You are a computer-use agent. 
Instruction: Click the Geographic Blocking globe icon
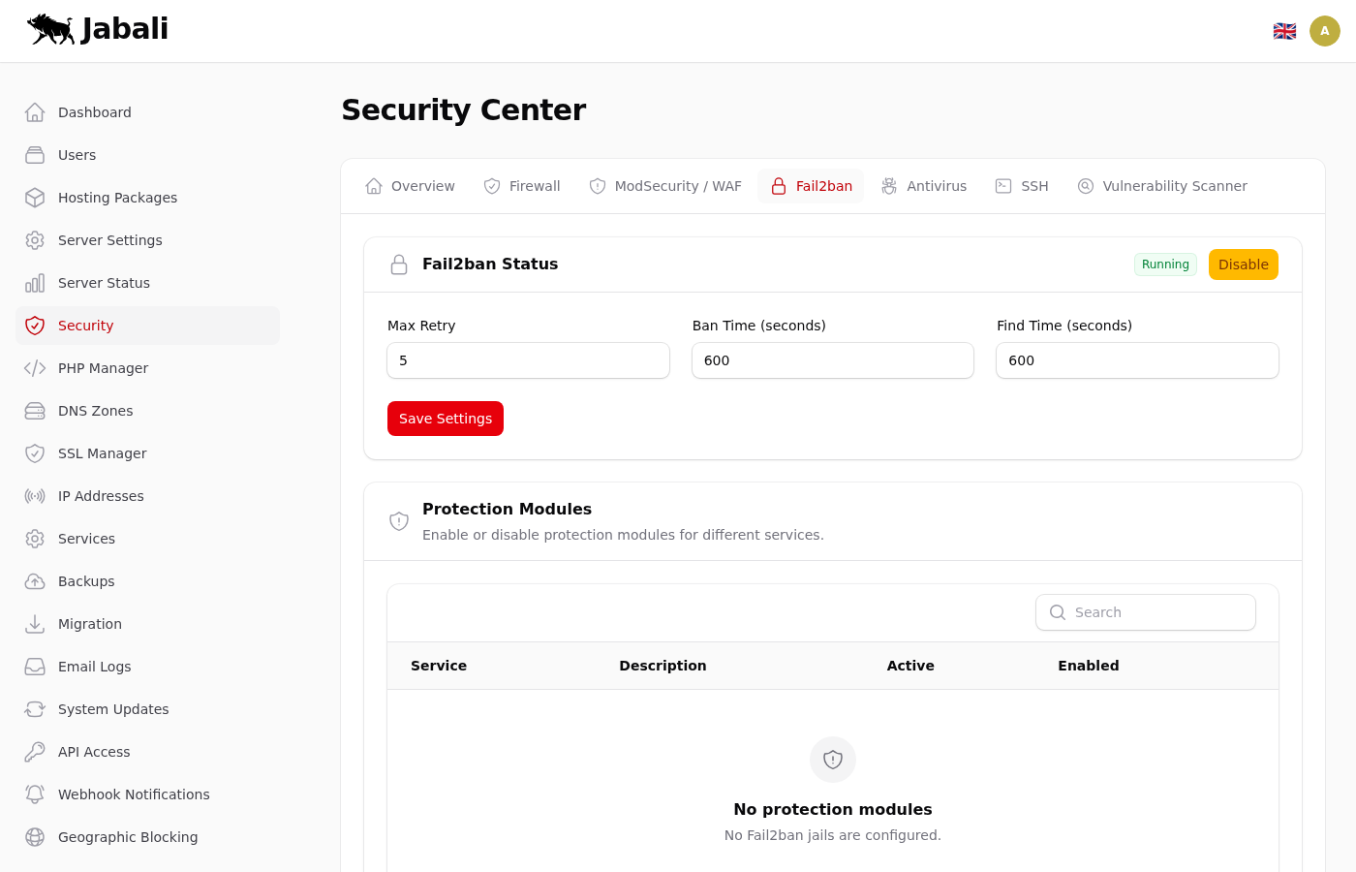35,837
